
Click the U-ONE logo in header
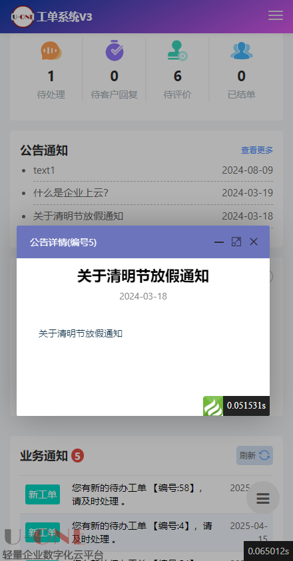coord(23,17)
